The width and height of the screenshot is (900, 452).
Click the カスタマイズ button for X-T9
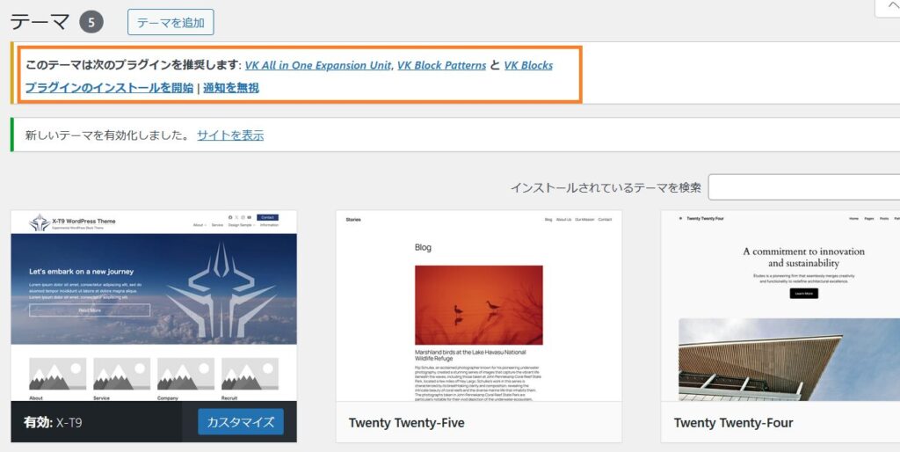pos(241,422)
